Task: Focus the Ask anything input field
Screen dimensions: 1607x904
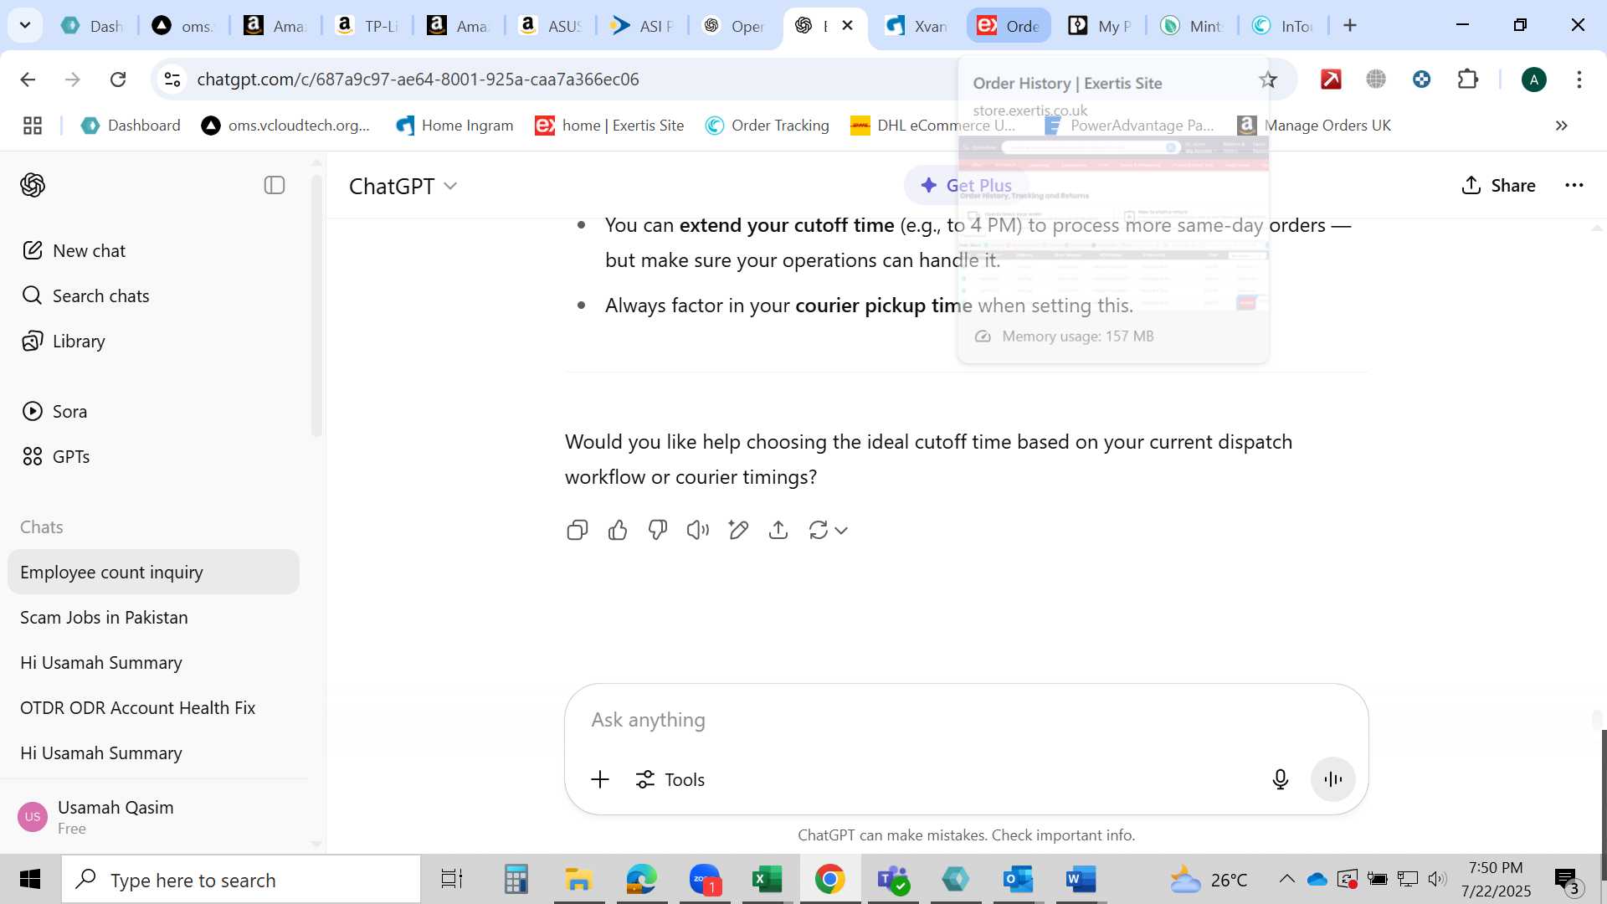Action: (966, 720)
